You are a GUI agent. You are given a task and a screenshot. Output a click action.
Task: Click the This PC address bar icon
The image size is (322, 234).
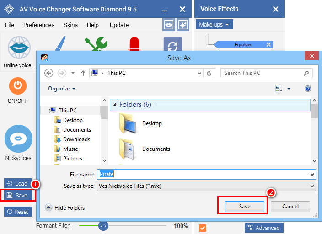[94, 73]
